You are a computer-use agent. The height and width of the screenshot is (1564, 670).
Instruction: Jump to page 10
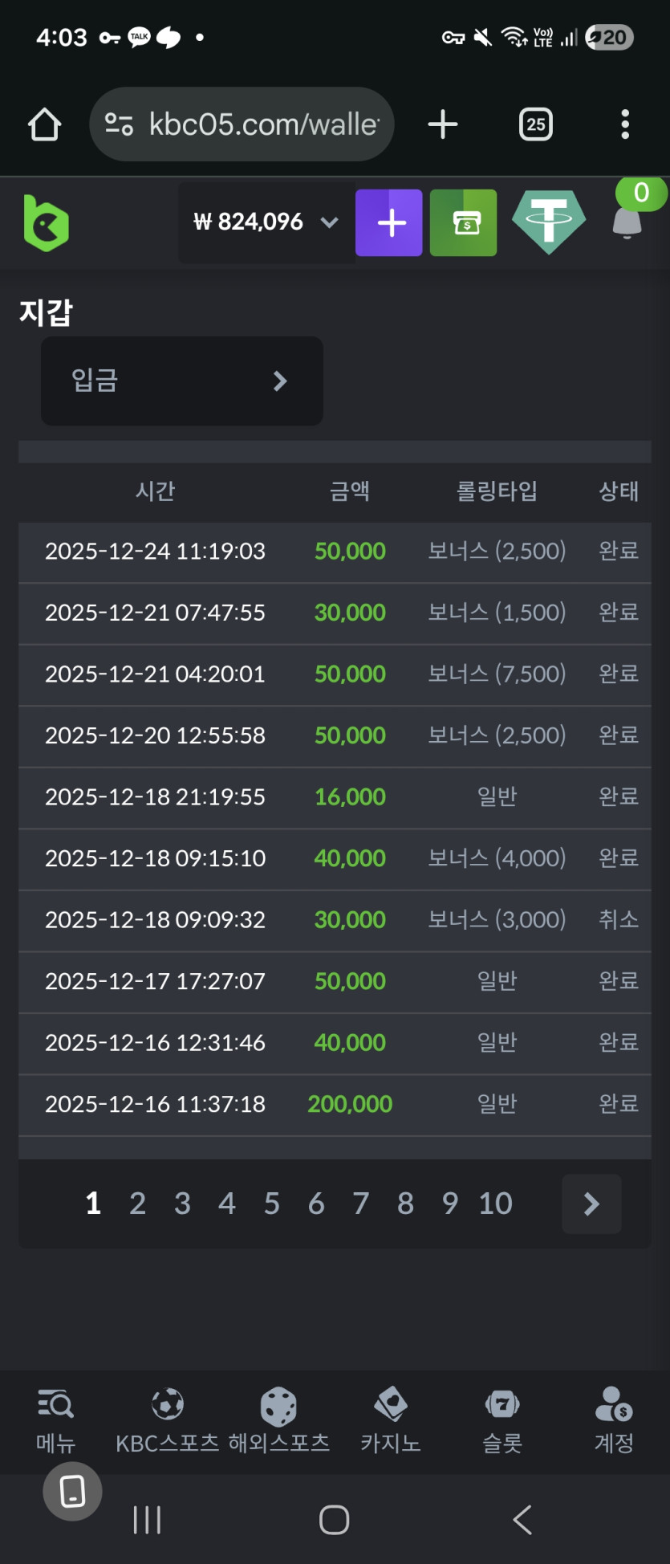pyautogui.click(x=495, y=1204)
